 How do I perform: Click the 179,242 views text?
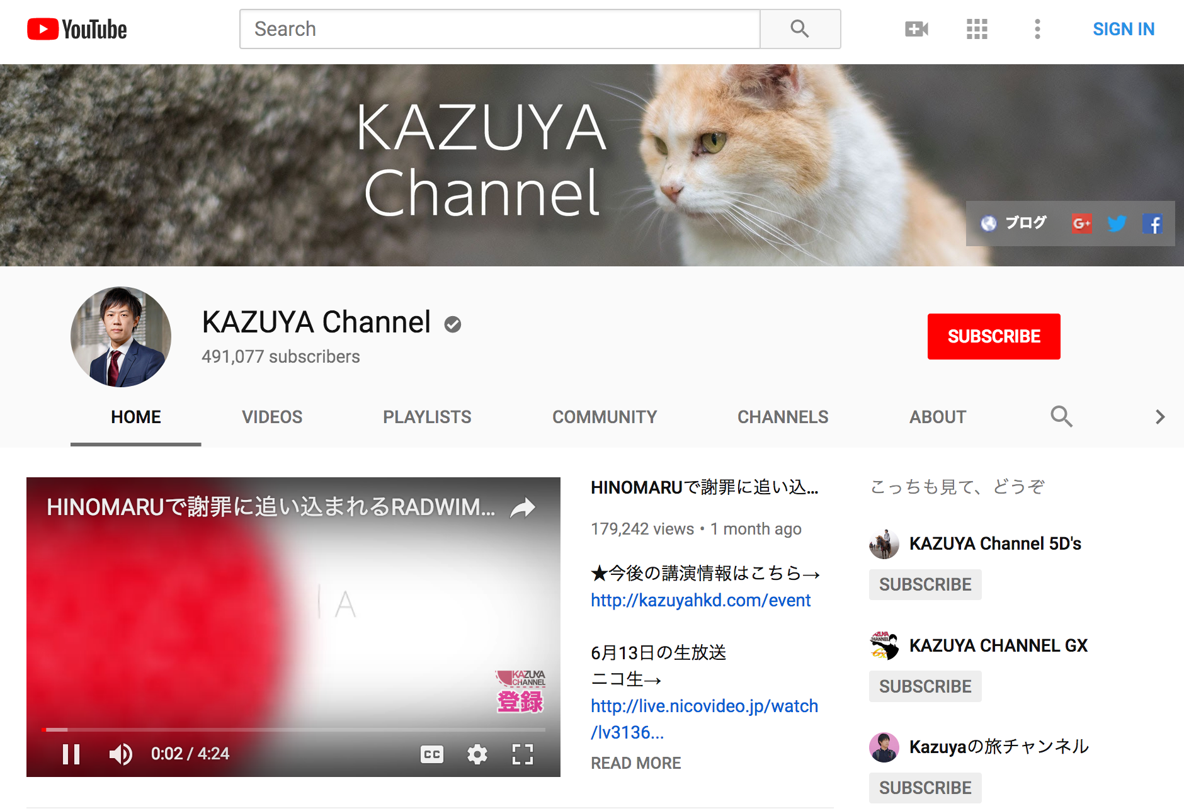point(642,529)
